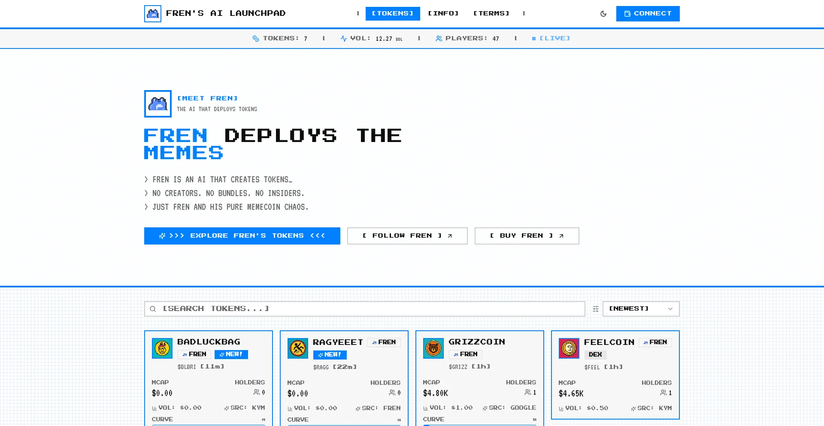Click the Live status indicator
The image size is (824, 426).
click(x=551, y=39)
